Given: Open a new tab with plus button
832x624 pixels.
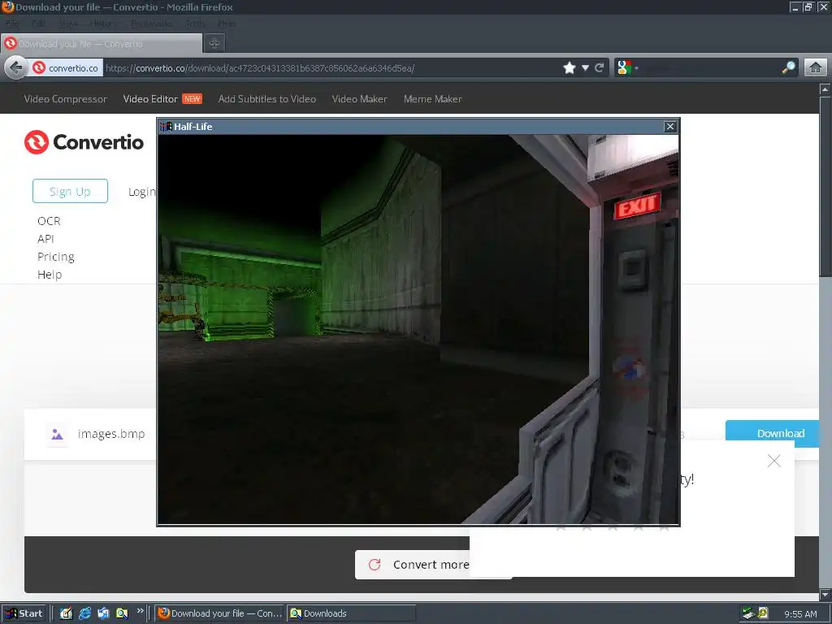Looking at the screenshot, I should click(214, 44).
